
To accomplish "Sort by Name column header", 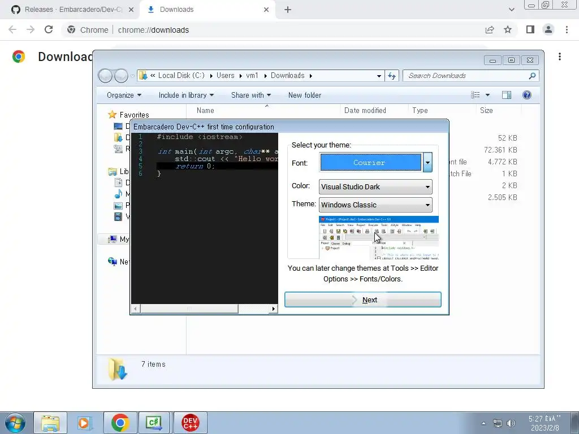I will coord(205,110).
